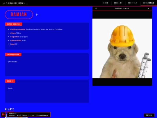Pause the music player
157x118 pixels.
3,115
